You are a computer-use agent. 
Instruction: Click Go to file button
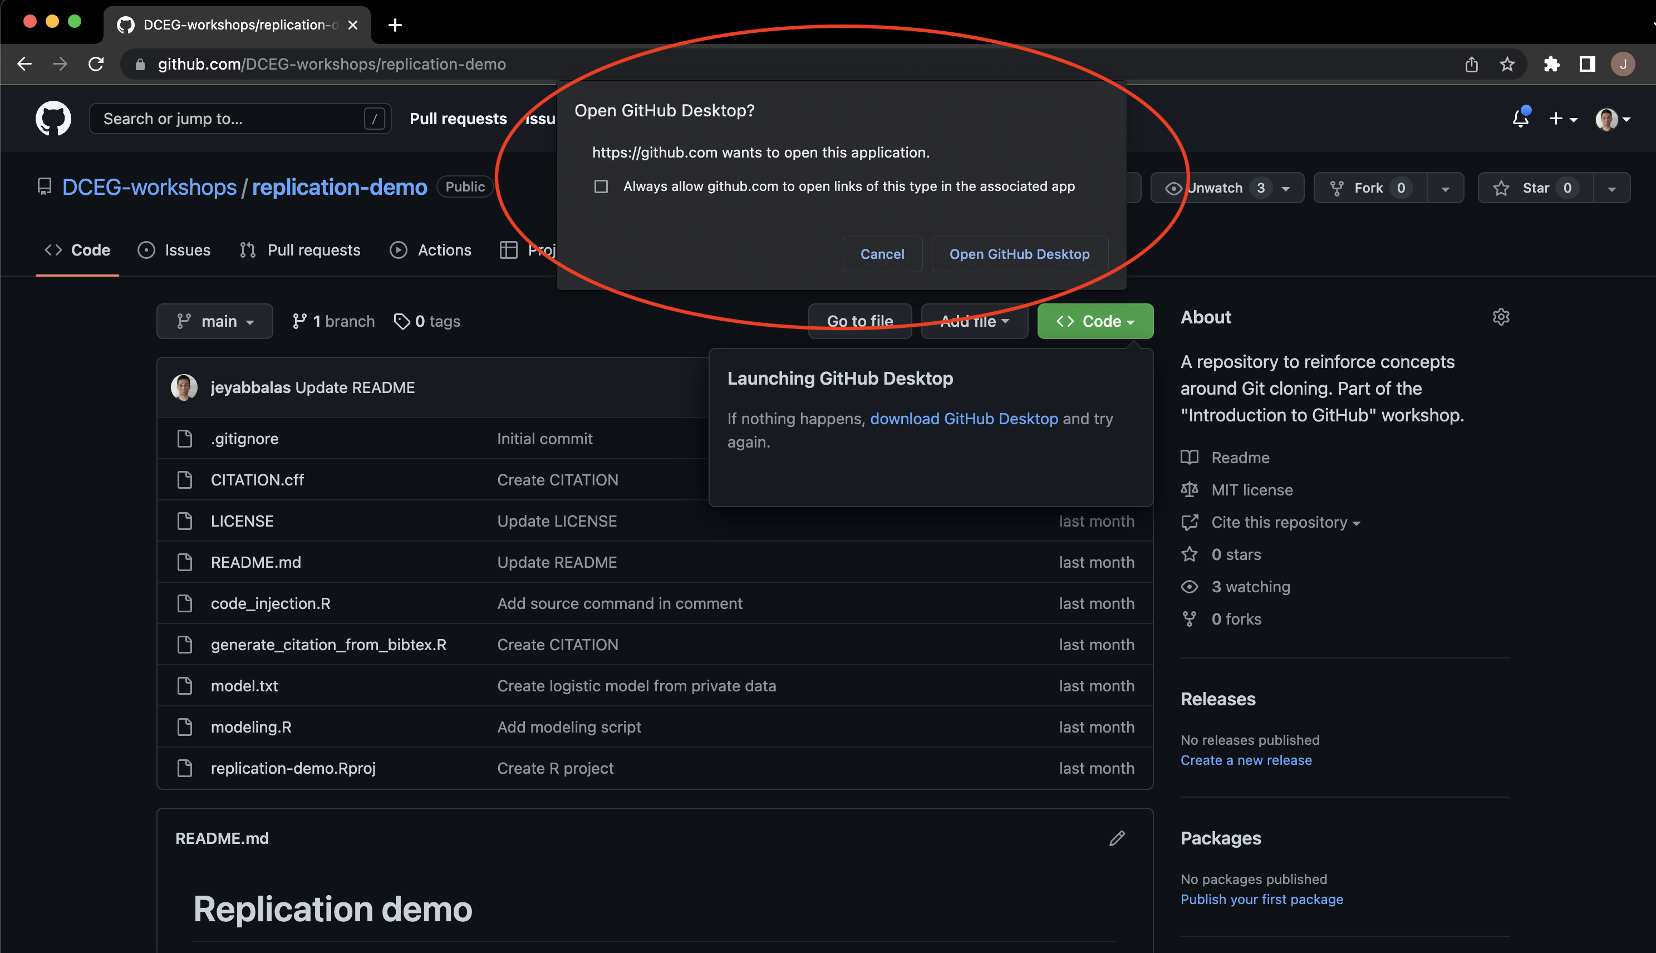click(x=860, y=321)
